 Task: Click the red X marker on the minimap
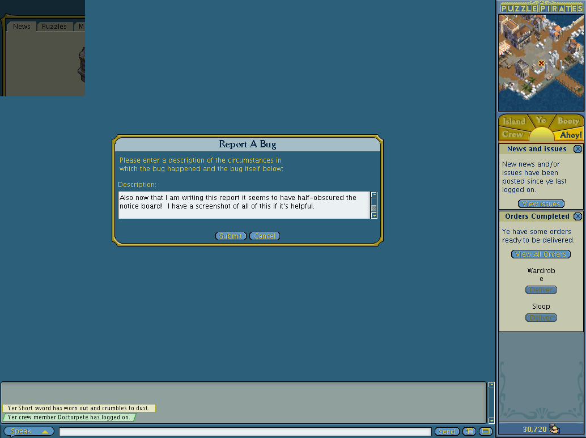pos(541,63)
